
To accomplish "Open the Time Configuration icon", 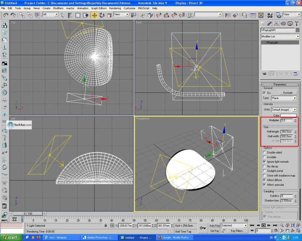I will click(276, 231).
